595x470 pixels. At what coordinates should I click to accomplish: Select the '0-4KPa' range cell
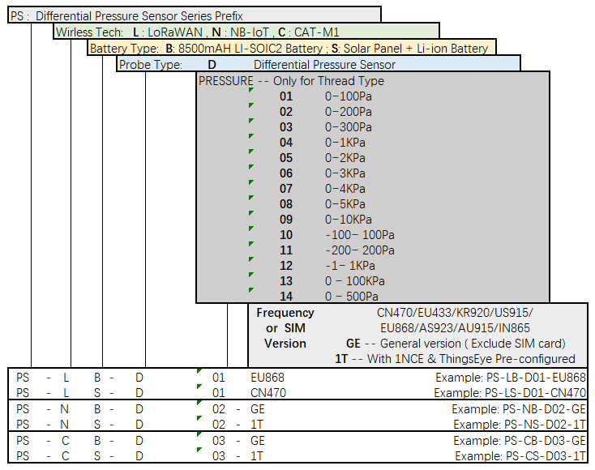click(x=345, y=189)
